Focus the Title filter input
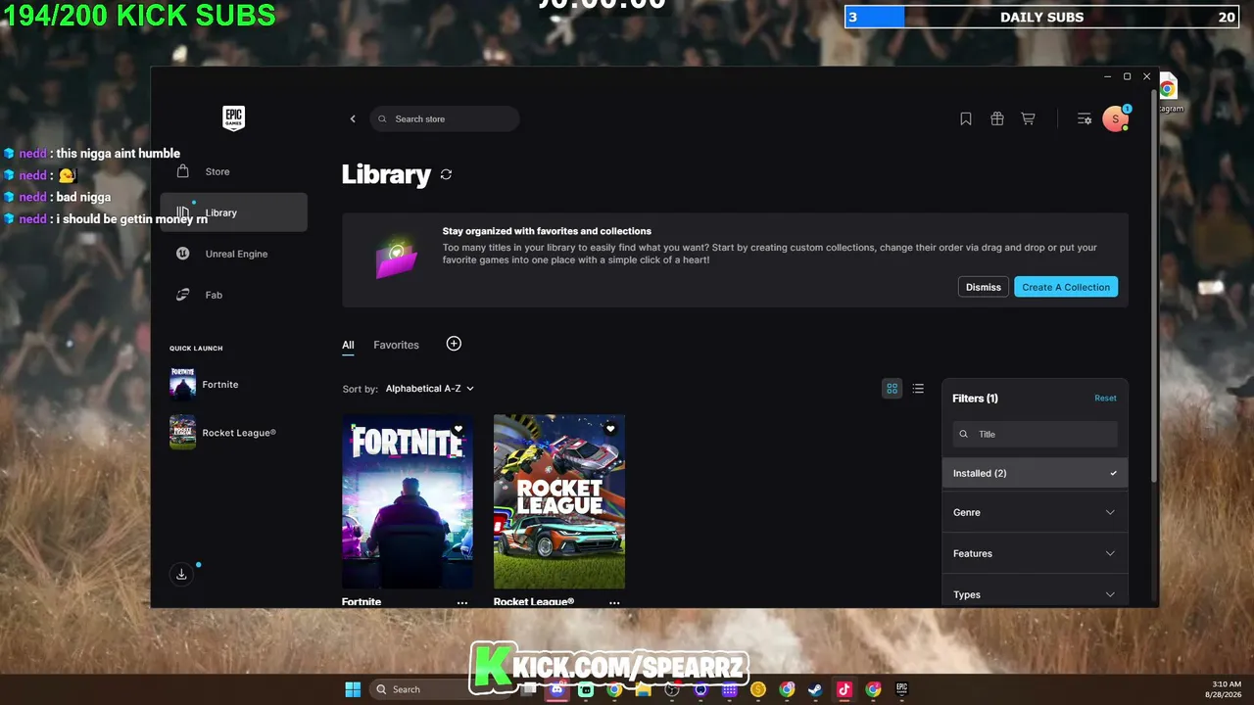The image size is (1254, 705). coord(1035,434)
